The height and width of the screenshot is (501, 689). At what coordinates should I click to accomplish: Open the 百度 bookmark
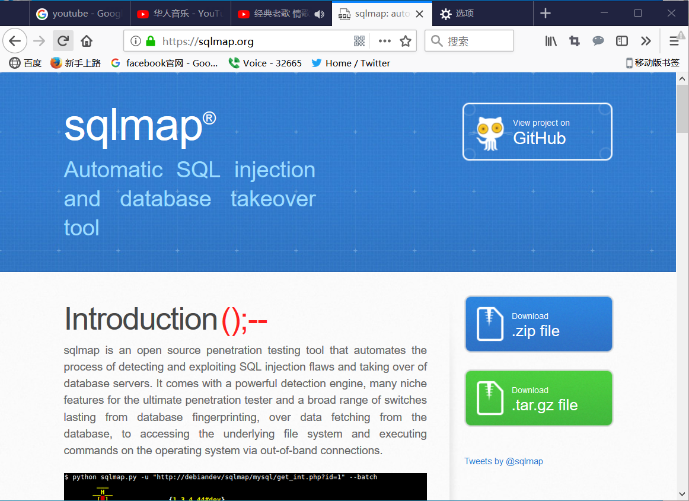coord(25,63)
